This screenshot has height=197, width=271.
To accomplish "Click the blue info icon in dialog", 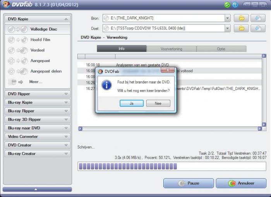I will [x=106, y=85].
